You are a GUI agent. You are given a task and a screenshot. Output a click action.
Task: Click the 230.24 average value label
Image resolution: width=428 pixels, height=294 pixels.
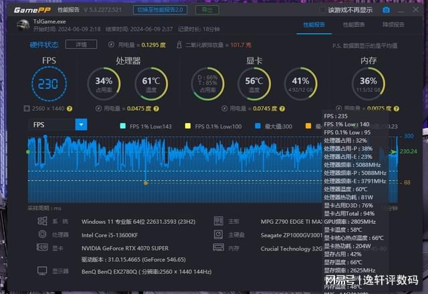click(409, 152)
